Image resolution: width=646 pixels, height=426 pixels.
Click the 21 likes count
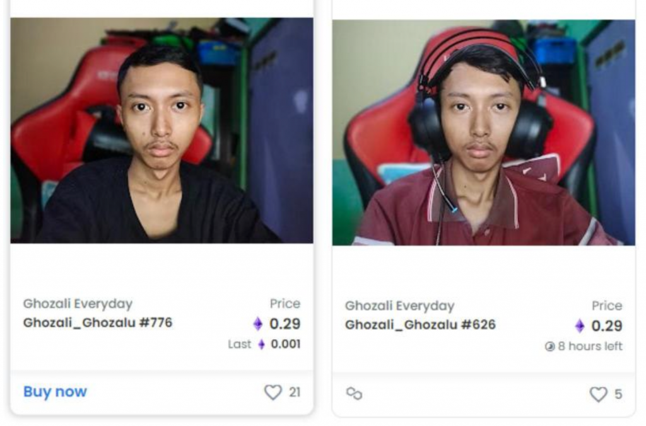(295, 392)
